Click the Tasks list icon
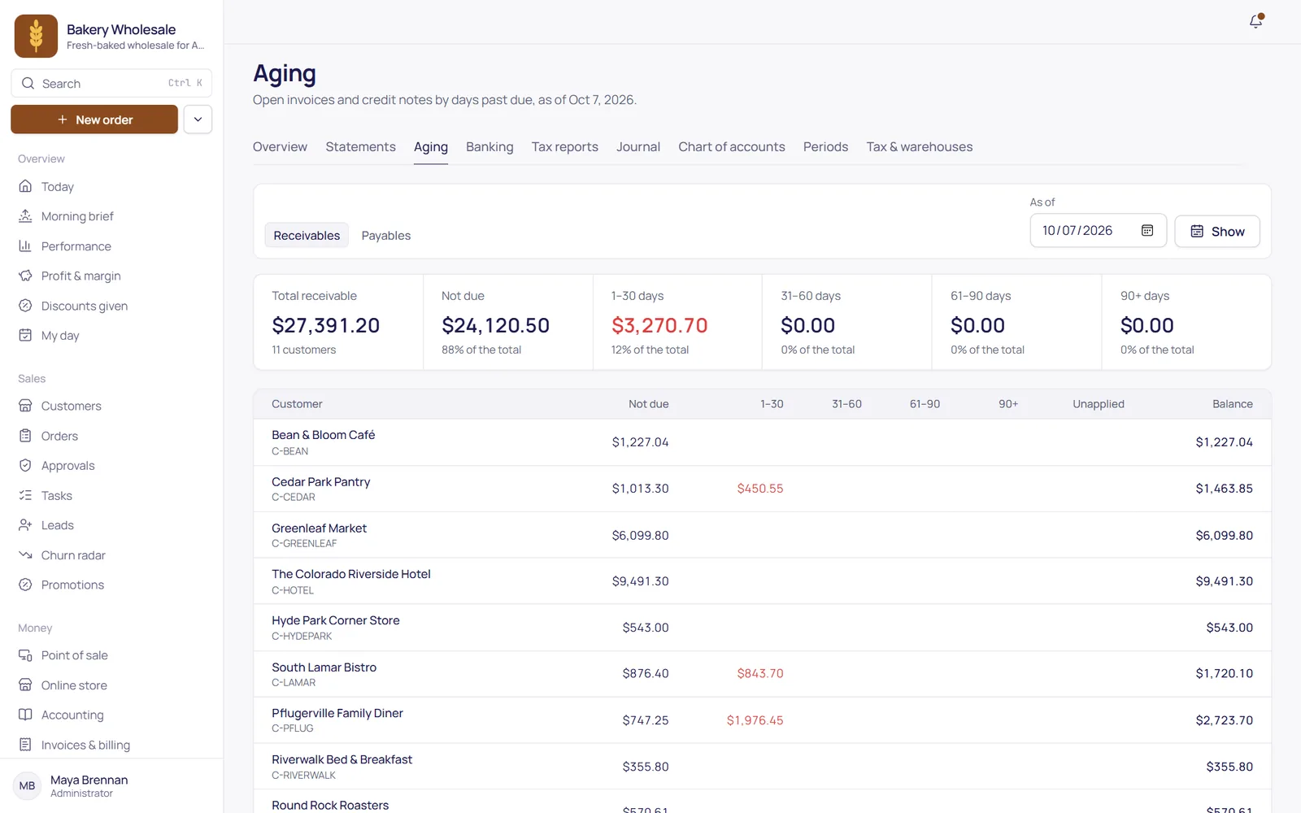1301x813 pixels. pos(25,495)
